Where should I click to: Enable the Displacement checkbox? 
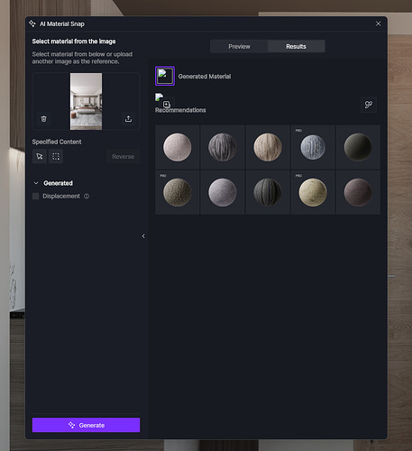pyautogui.click(x=36, y=197)
